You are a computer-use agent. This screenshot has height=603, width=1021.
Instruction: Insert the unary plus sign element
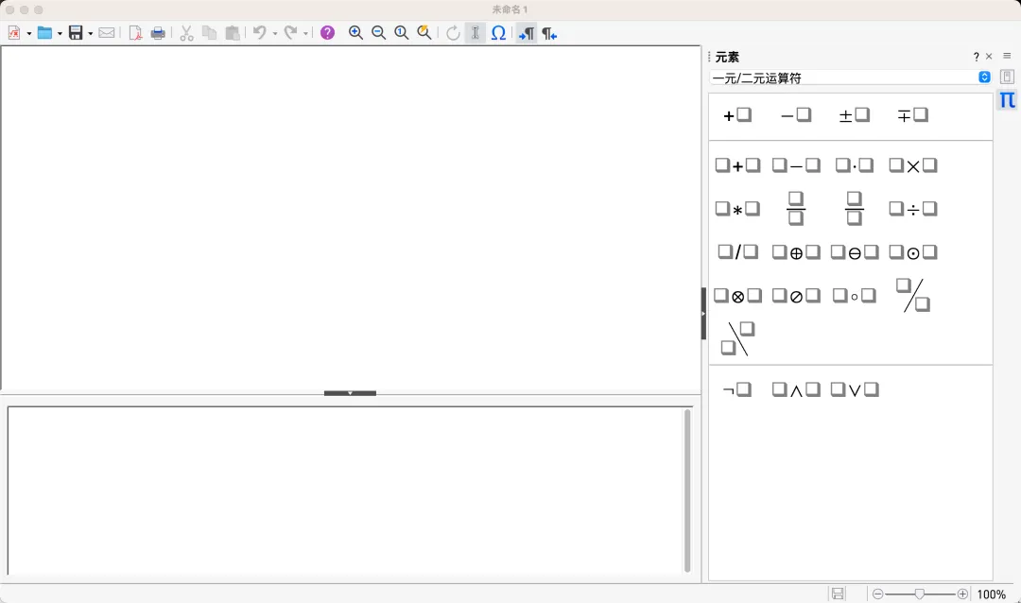click(737, 115)
